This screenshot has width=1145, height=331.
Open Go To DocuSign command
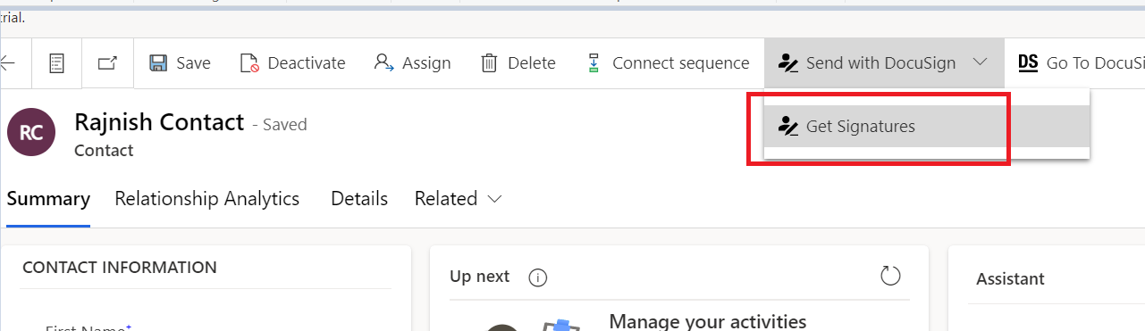click(1082, 63)
